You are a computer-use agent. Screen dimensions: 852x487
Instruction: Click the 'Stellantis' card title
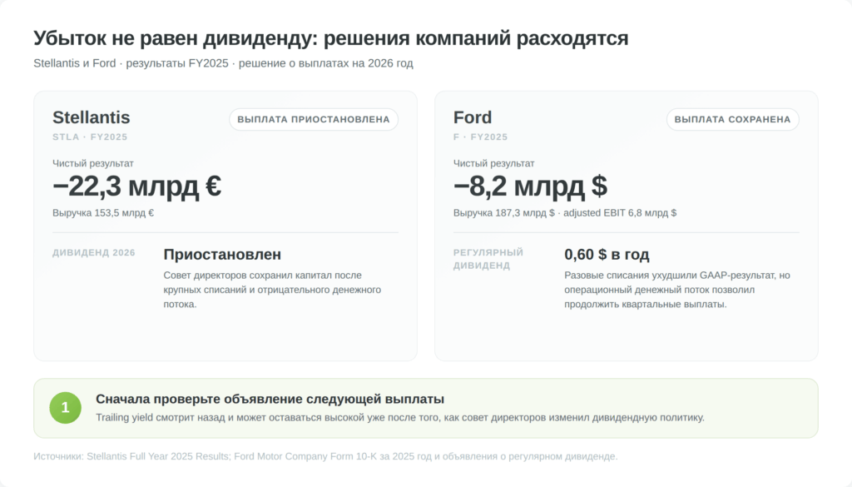pyautogui.click(x=92, y=117)
